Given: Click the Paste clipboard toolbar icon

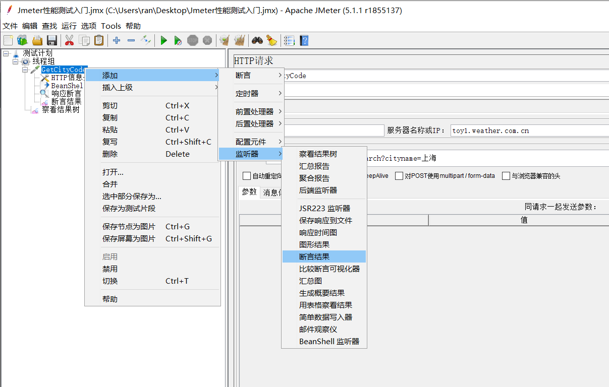Looking at the screenshot, I should (99, 40).
